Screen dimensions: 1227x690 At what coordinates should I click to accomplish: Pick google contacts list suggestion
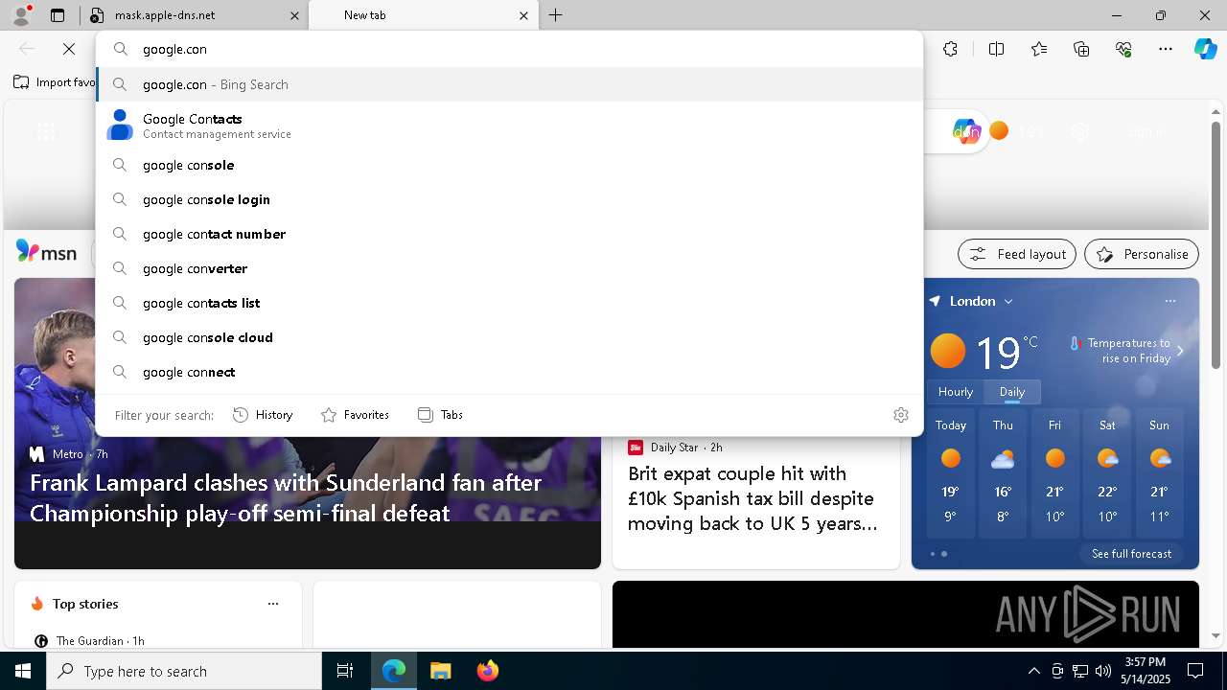510,303
